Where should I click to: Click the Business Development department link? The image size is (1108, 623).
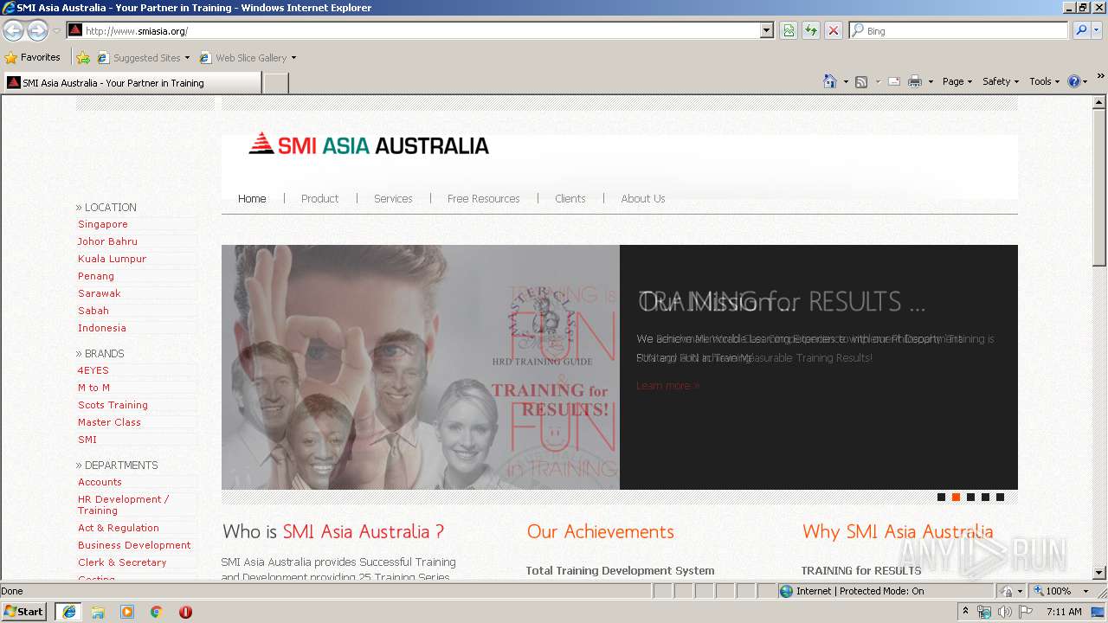pos(134,545)
